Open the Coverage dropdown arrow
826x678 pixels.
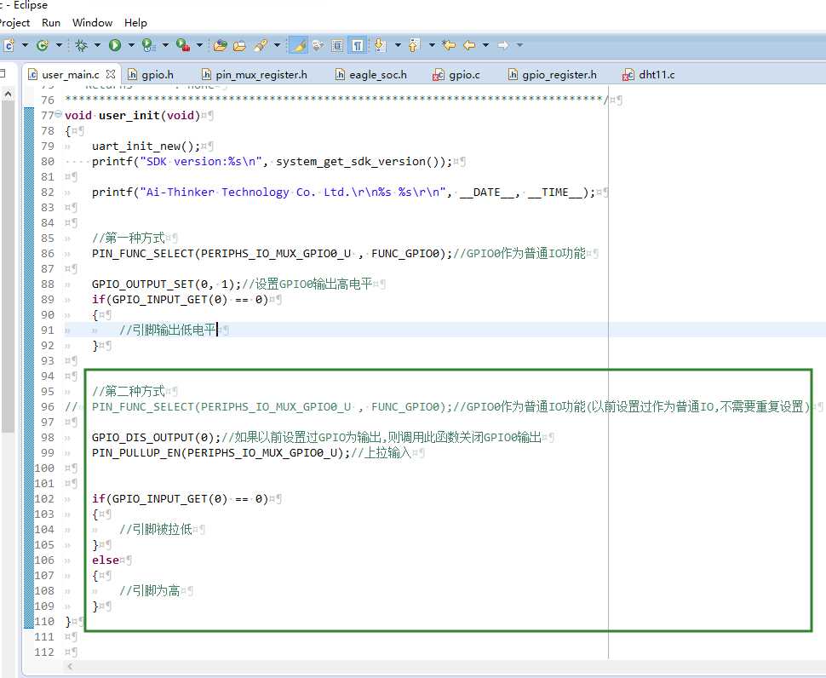point(165,46)
